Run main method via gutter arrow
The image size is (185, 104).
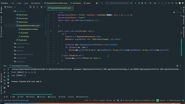pyautogui.click(x=51, y=31)
